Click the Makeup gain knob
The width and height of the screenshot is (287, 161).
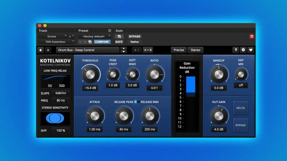click(219, 74)
